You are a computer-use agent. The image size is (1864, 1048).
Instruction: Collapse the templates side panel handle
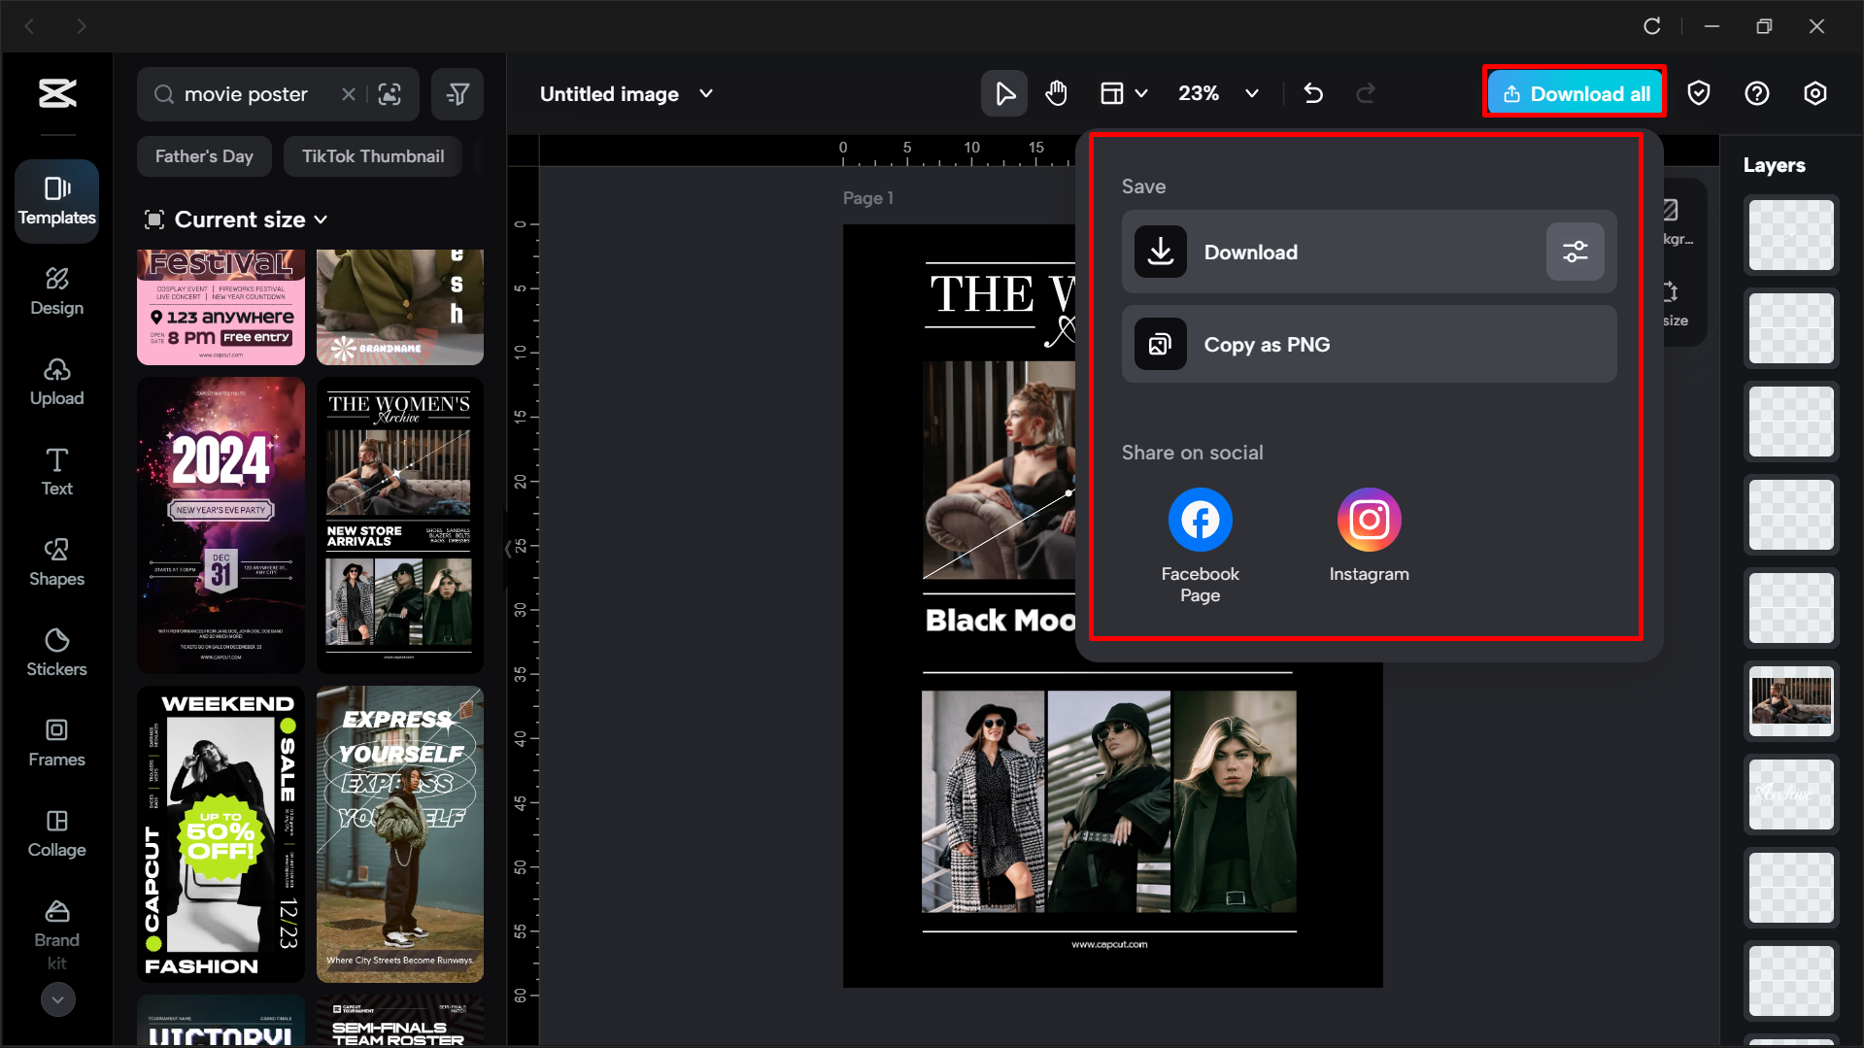click(x=508, y=549)
